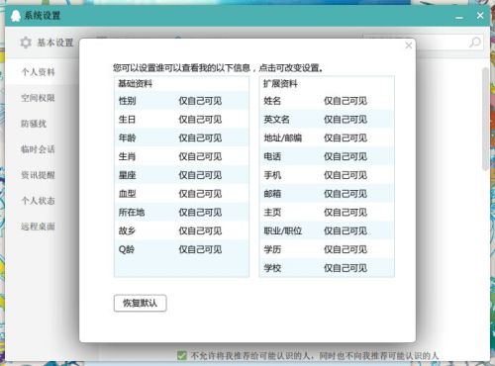Switch to 基本设置 tab
The image size is (495, 366).
(47, 43)
